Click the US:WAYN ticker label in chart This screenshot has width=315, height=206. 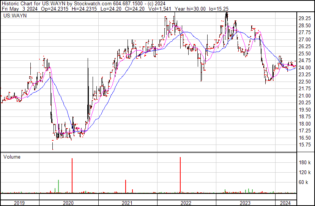(13, 16)
